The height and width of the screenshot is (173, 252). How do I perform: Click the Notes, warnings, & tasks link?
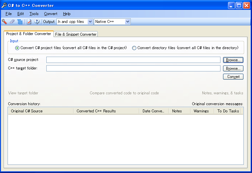click(222, 93)
